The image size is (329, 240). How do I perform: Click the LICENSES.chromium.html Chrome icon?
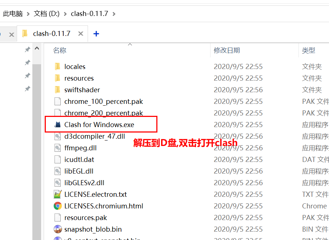[x=58, y=206]
